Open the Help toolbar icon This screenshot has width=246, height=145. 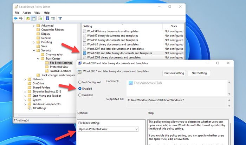(47, 19)
